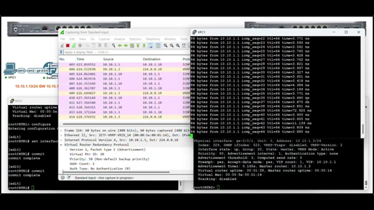
Task: Expand Version 2, Packet type 1 row
Action: pyautogui.click(x=66, y=149)
